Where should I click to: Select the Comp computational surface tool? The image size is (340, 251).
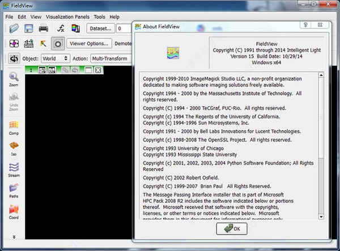click(14, 127)
